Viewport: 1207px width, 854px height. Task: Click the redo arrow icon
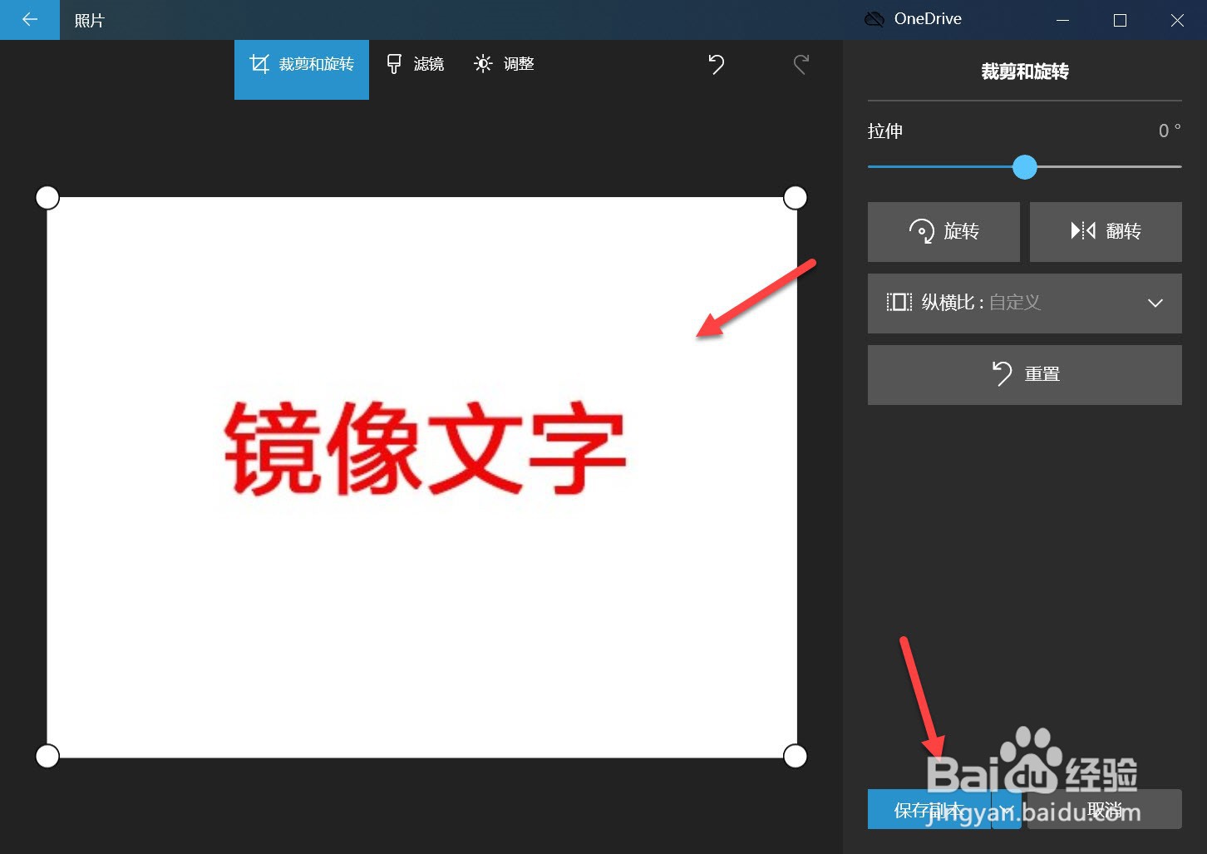(x=801, y=64)
